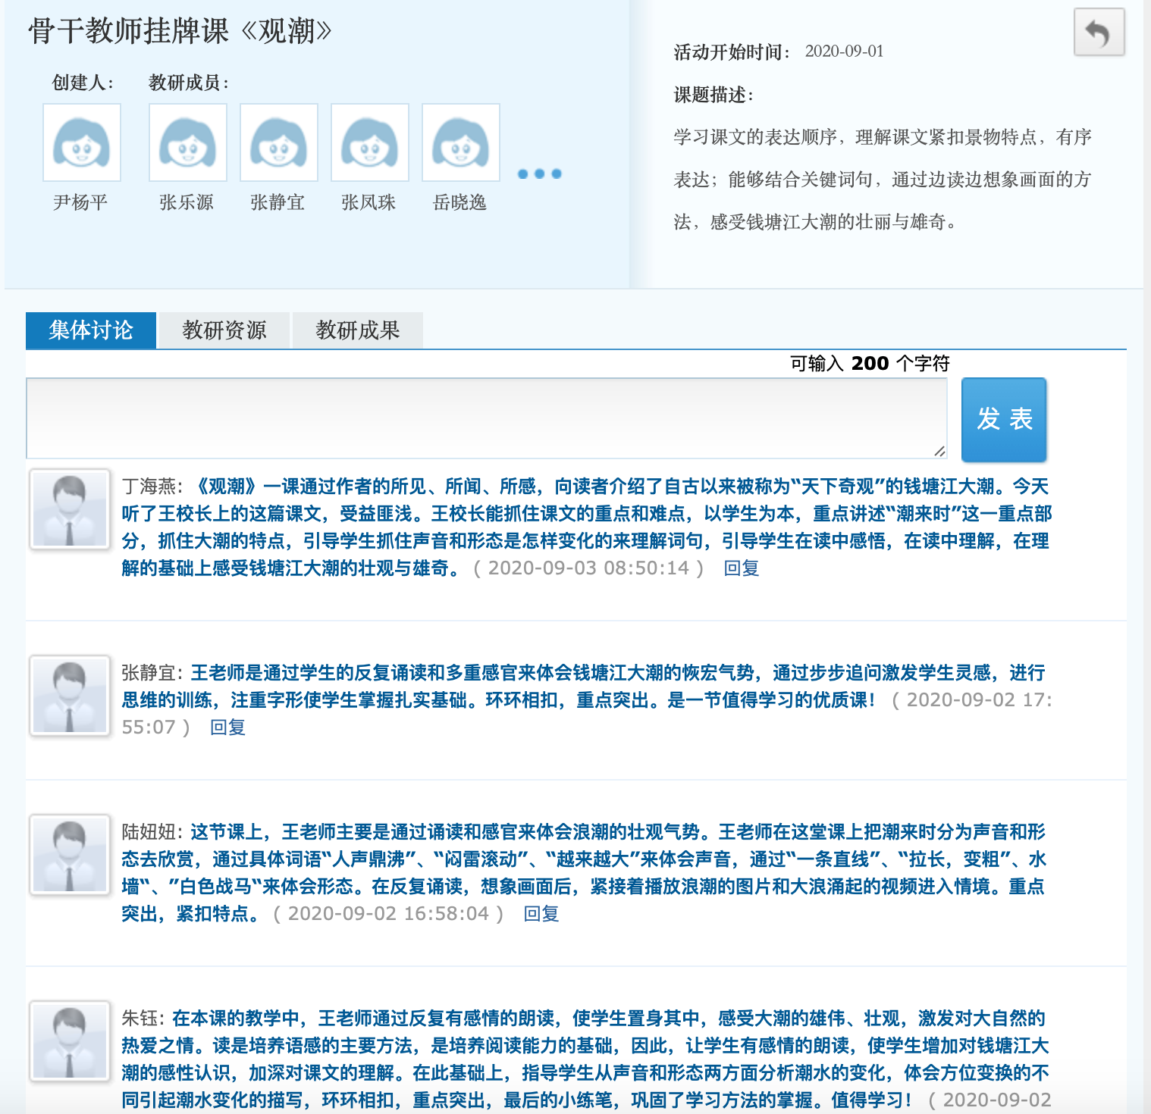Click commenter name 丁海燕
The height and width of the screenshot is (1114, 1151).
coord(149,487)
